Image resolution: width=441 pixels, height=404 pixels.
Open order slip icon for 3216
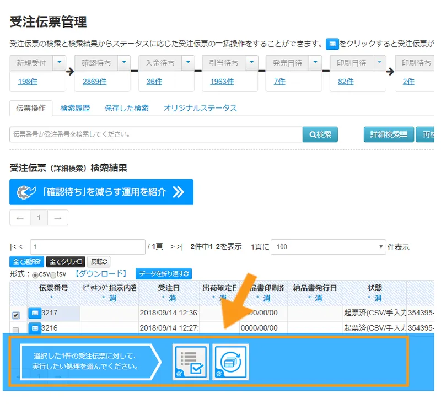35,328
